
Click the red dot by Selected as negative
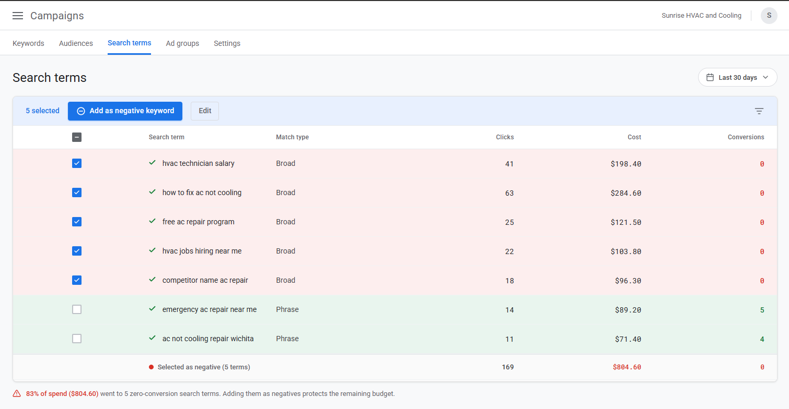[151, 367]
